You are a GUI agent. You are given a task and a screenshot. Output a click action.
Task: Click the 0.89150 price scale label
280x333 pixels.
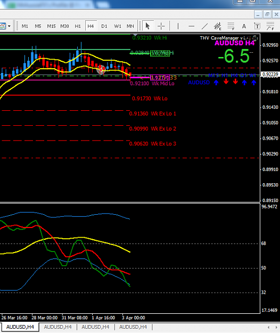(270, 200)
